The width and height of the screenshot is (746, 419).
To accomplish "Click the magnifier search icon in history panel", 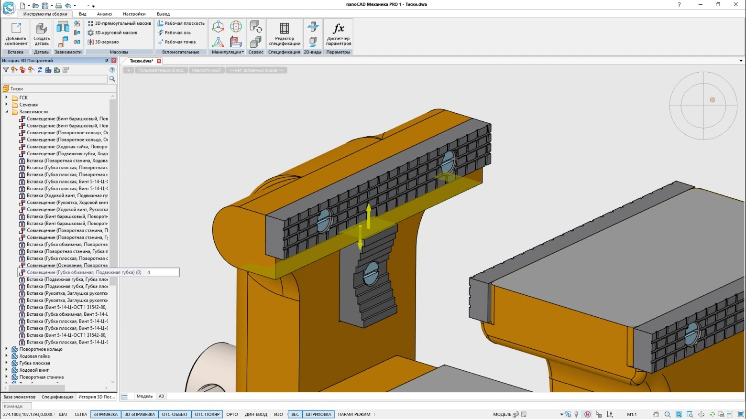I will [112, 79].
